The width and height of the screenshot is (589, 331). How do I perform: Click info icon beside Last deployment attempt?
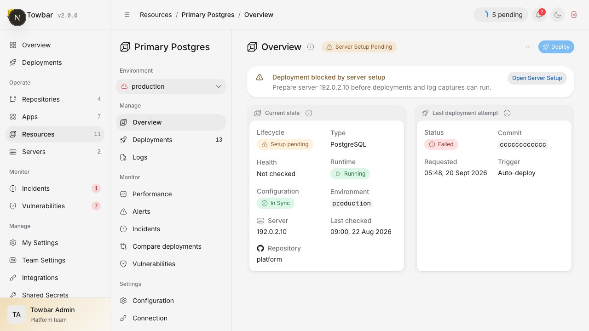(507, 113)
